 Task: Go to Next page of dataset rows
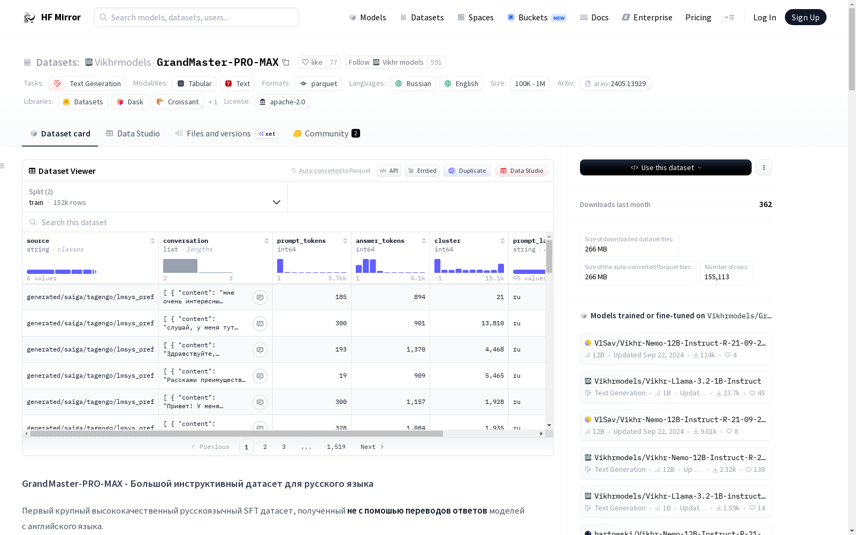click(372, 447)
